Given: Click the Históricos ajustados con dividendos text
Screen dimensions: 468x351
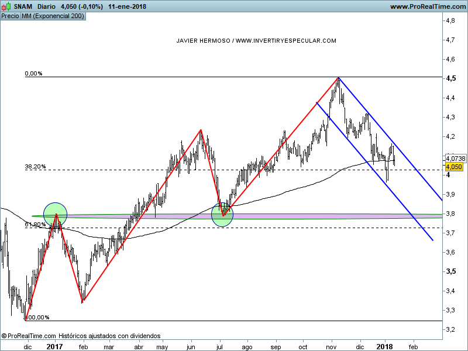Looking at the screenshot, I should pos(109,336).
